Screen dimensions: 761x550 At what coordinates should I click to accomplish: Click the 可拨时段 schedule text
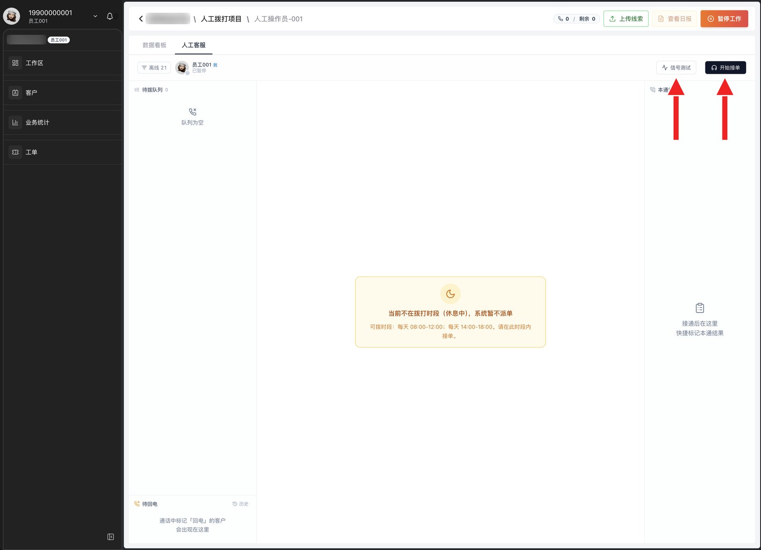[x=450, y=331]
